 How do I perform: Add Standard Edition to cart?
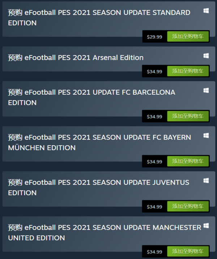[188, 36]
